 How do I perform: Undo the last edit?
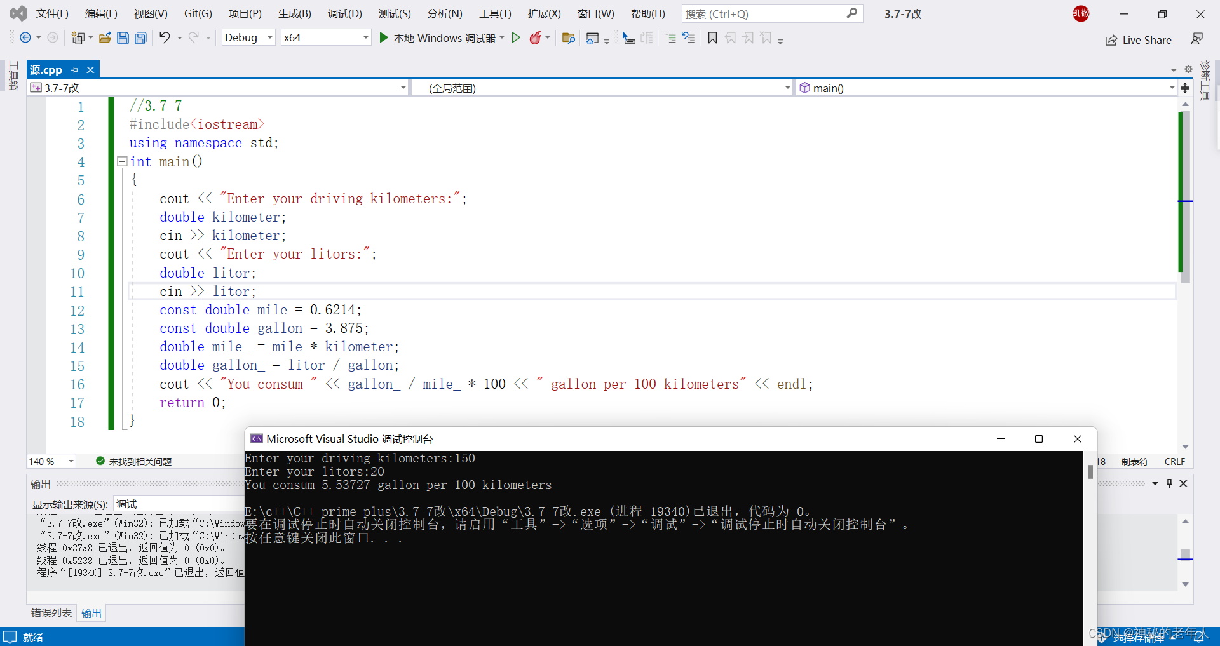(165, 37)
